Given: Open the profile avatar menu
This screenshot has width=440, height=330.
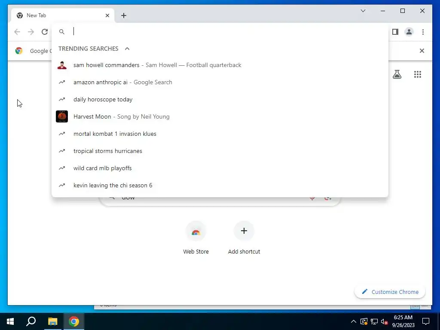Looking at the screenshot, I should [409, 32].
